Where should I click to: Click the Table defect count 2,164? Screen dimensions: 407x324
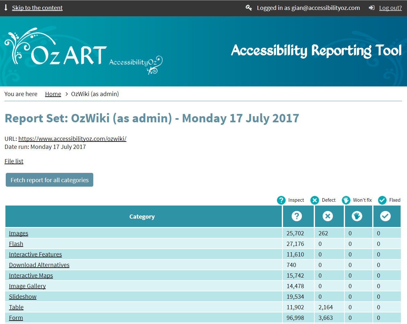coord(326,307)
